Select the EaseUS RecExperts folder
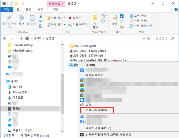 pos(83,46)
